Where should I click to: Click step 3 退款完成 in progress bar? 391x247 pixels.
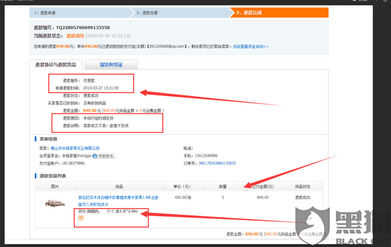(279, 13)
